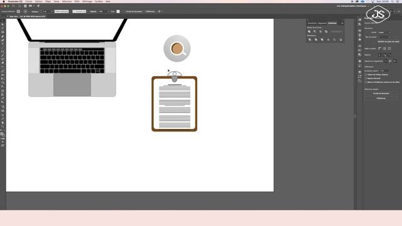Click Crop pathfinder icon
The width and height of the screenshot is (402, 226).
point(328,40)
